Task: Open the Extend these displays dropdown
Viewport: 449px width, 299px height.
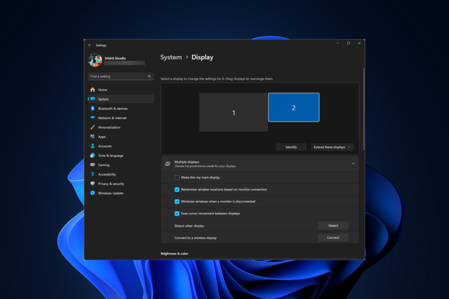Action: (332, 147)
